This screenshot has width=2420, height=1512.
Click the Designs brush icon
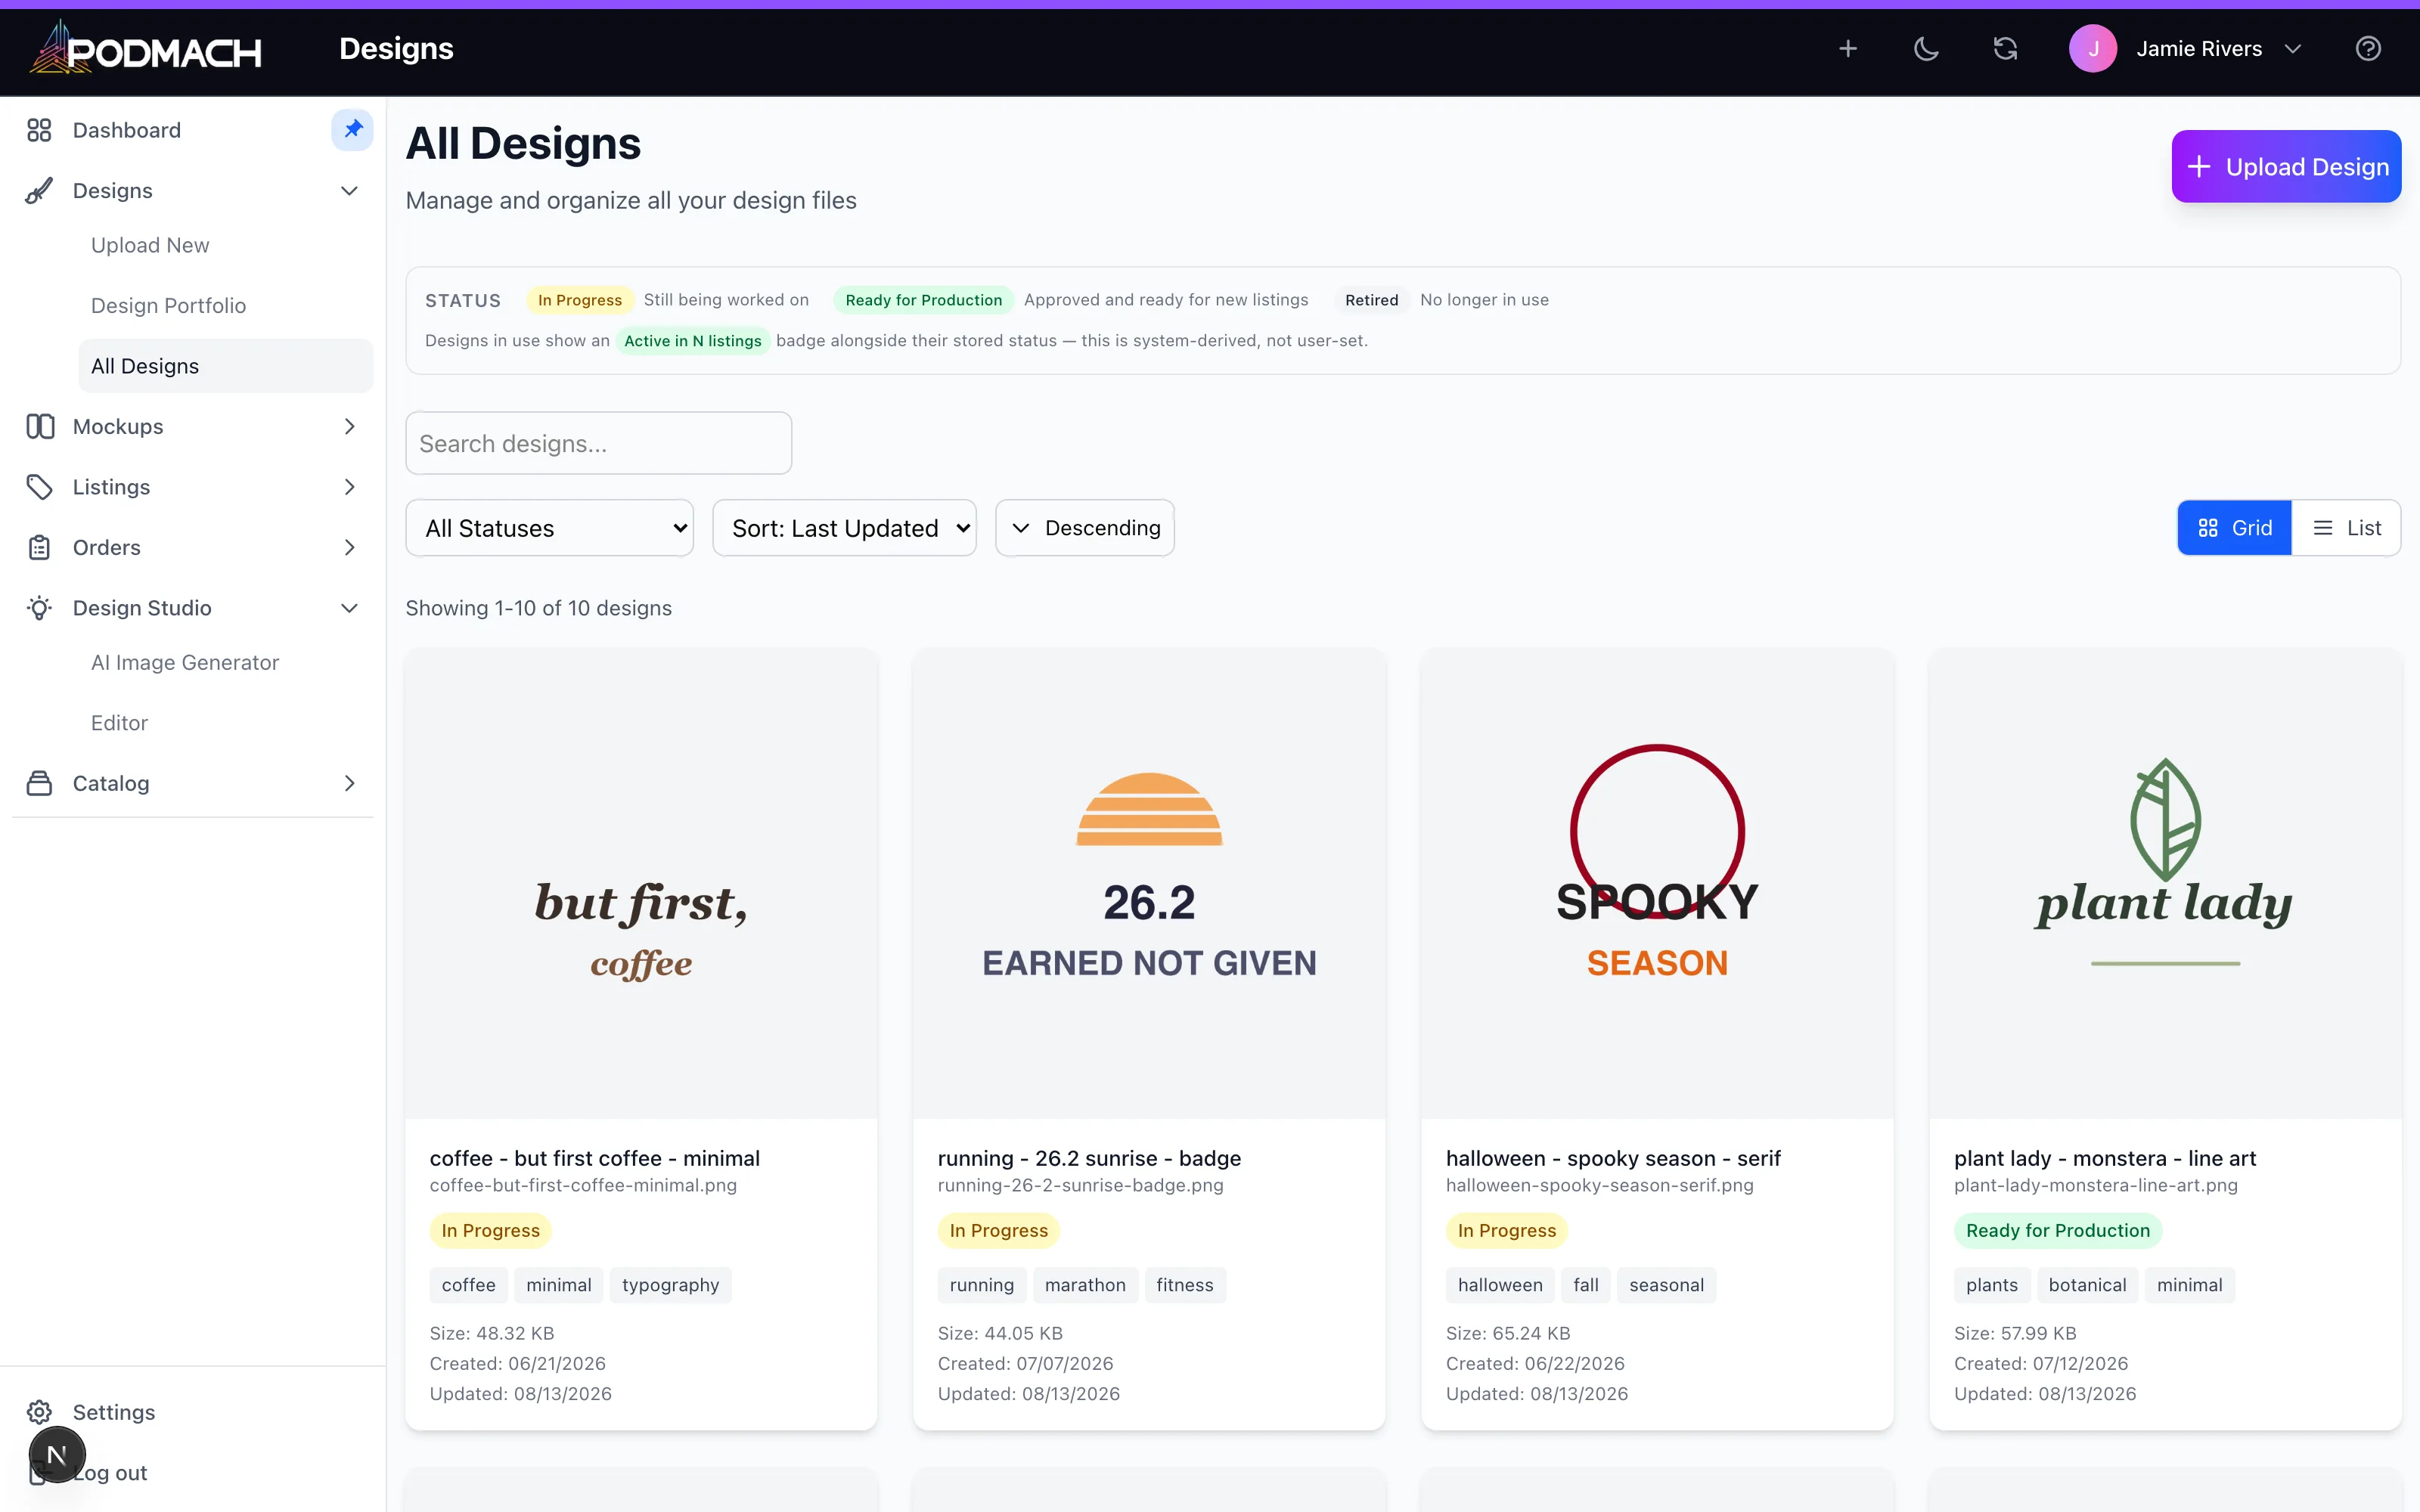coord(39,191)
